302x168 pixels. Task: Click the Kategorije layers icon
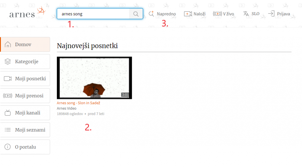[8, 61]
